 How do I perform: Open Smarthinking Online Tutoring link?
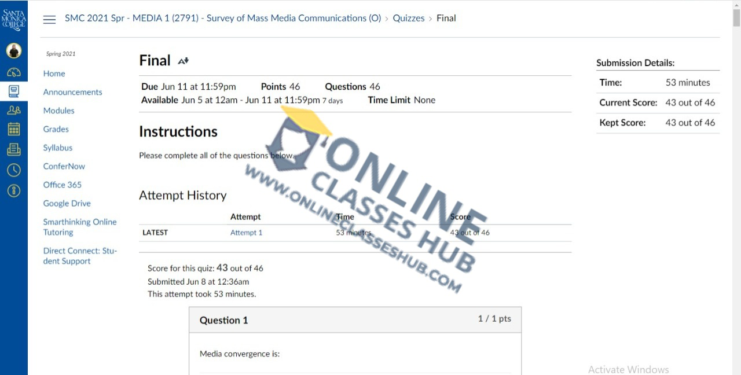pyautogui.click(x=79, y=227)
